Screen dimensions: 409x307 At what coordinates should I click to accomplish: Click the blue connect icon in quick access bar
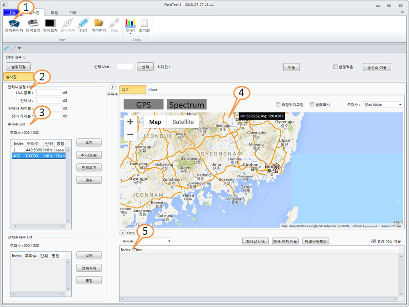pos(6,48)
